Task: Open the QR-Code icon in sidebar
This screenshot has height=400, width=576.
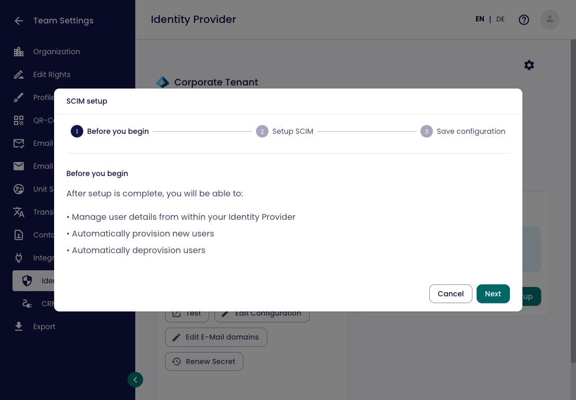Action: click(x=19, y=120)
